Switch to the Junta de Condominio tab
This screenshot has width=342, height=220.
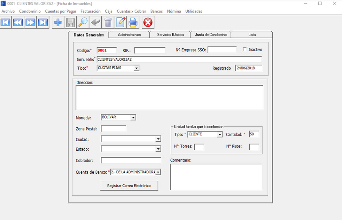(211, 35)
